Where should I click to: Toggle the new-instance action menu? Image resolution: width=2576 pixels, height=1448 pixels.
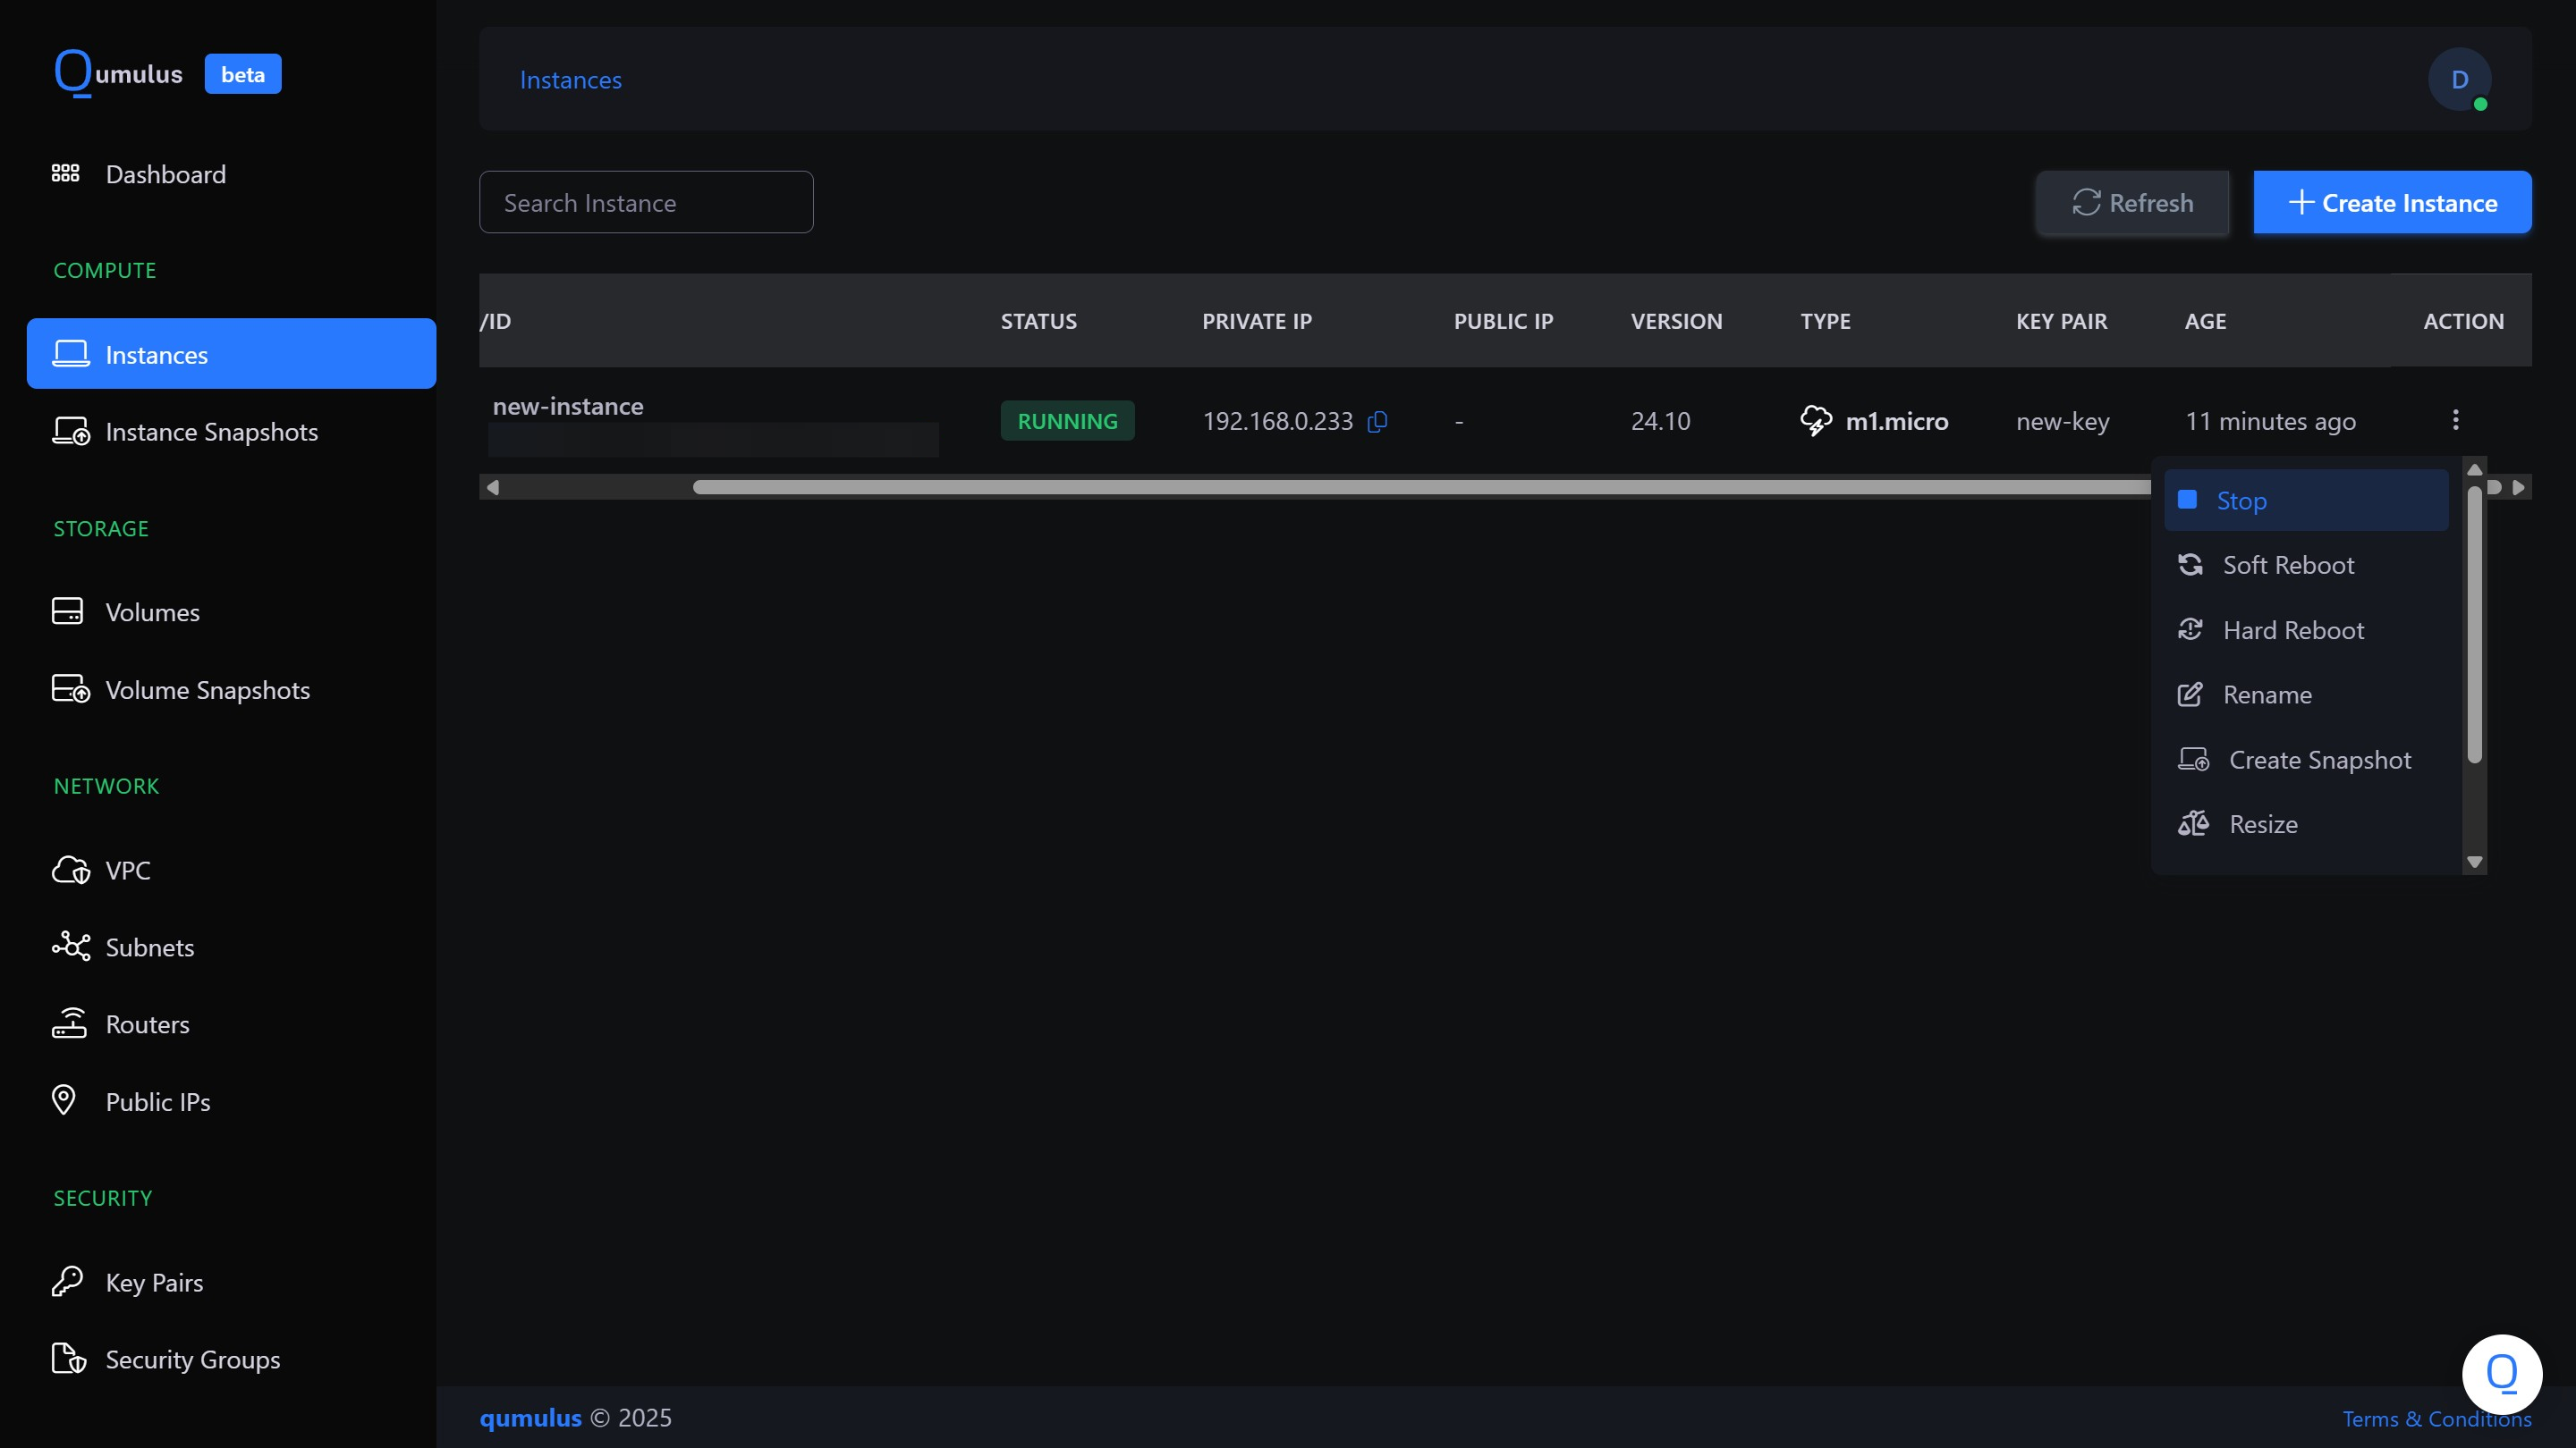point(2455,420)
